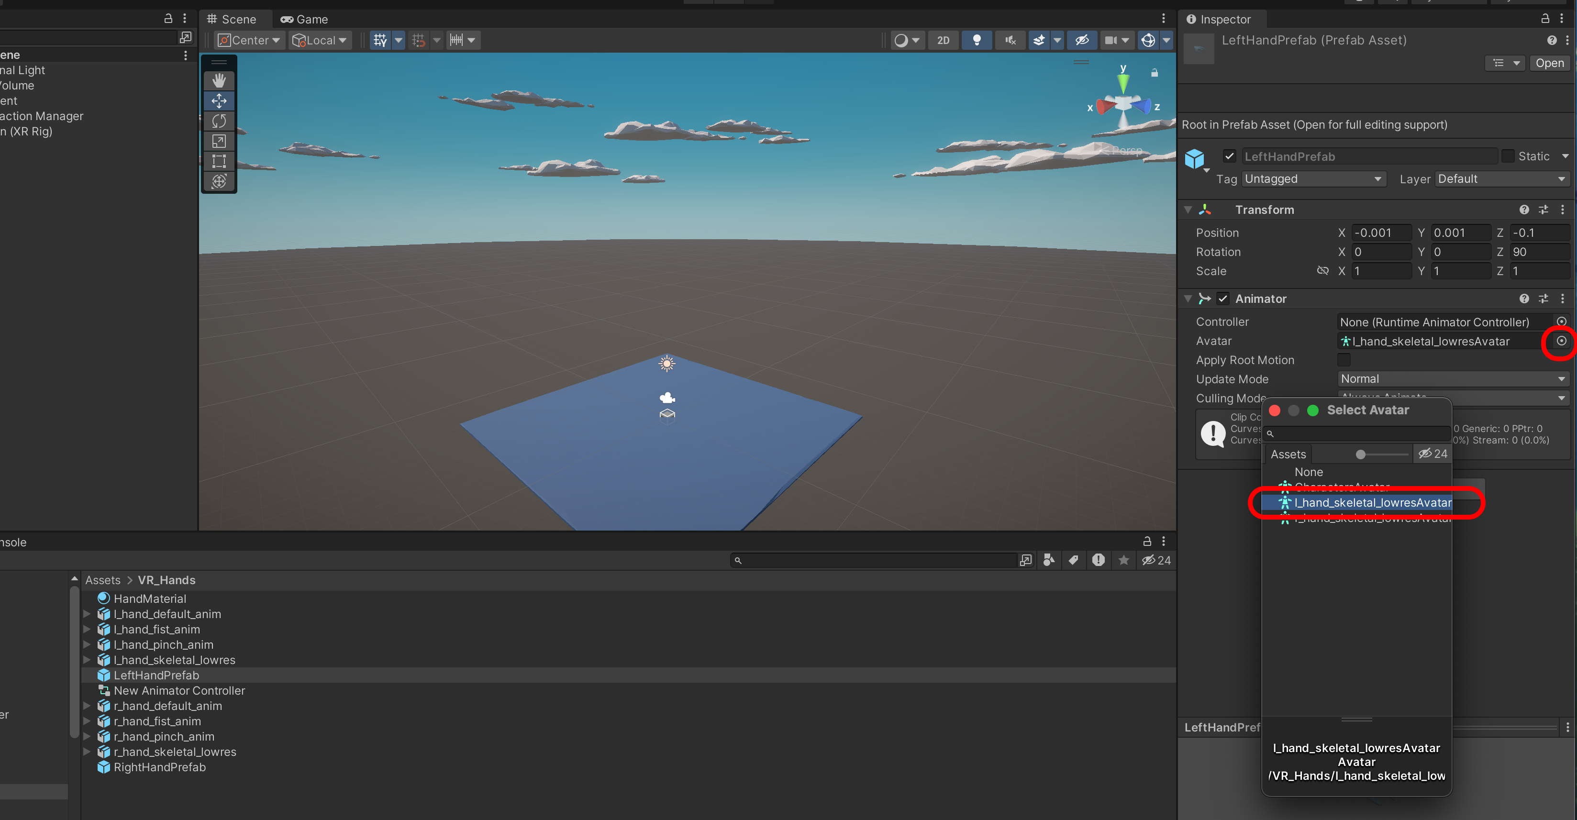Open the Tag dropdown showing Untagged

pos(1313,178)
